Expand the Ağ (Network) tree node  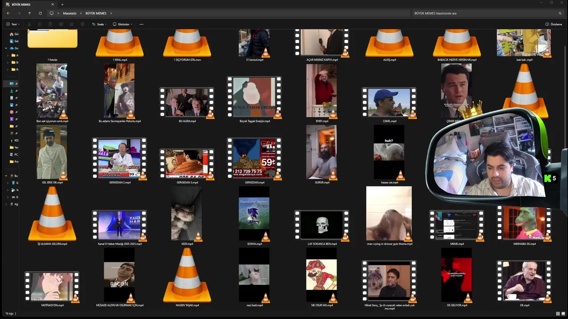pyautogui.click(x=6, y=204)
